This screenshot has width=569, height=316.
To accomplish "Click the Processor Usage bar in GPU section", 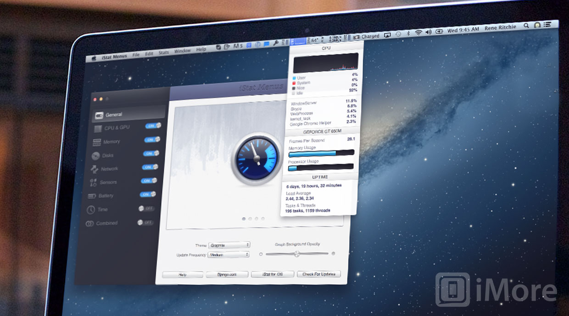I will tap(321, 167).
